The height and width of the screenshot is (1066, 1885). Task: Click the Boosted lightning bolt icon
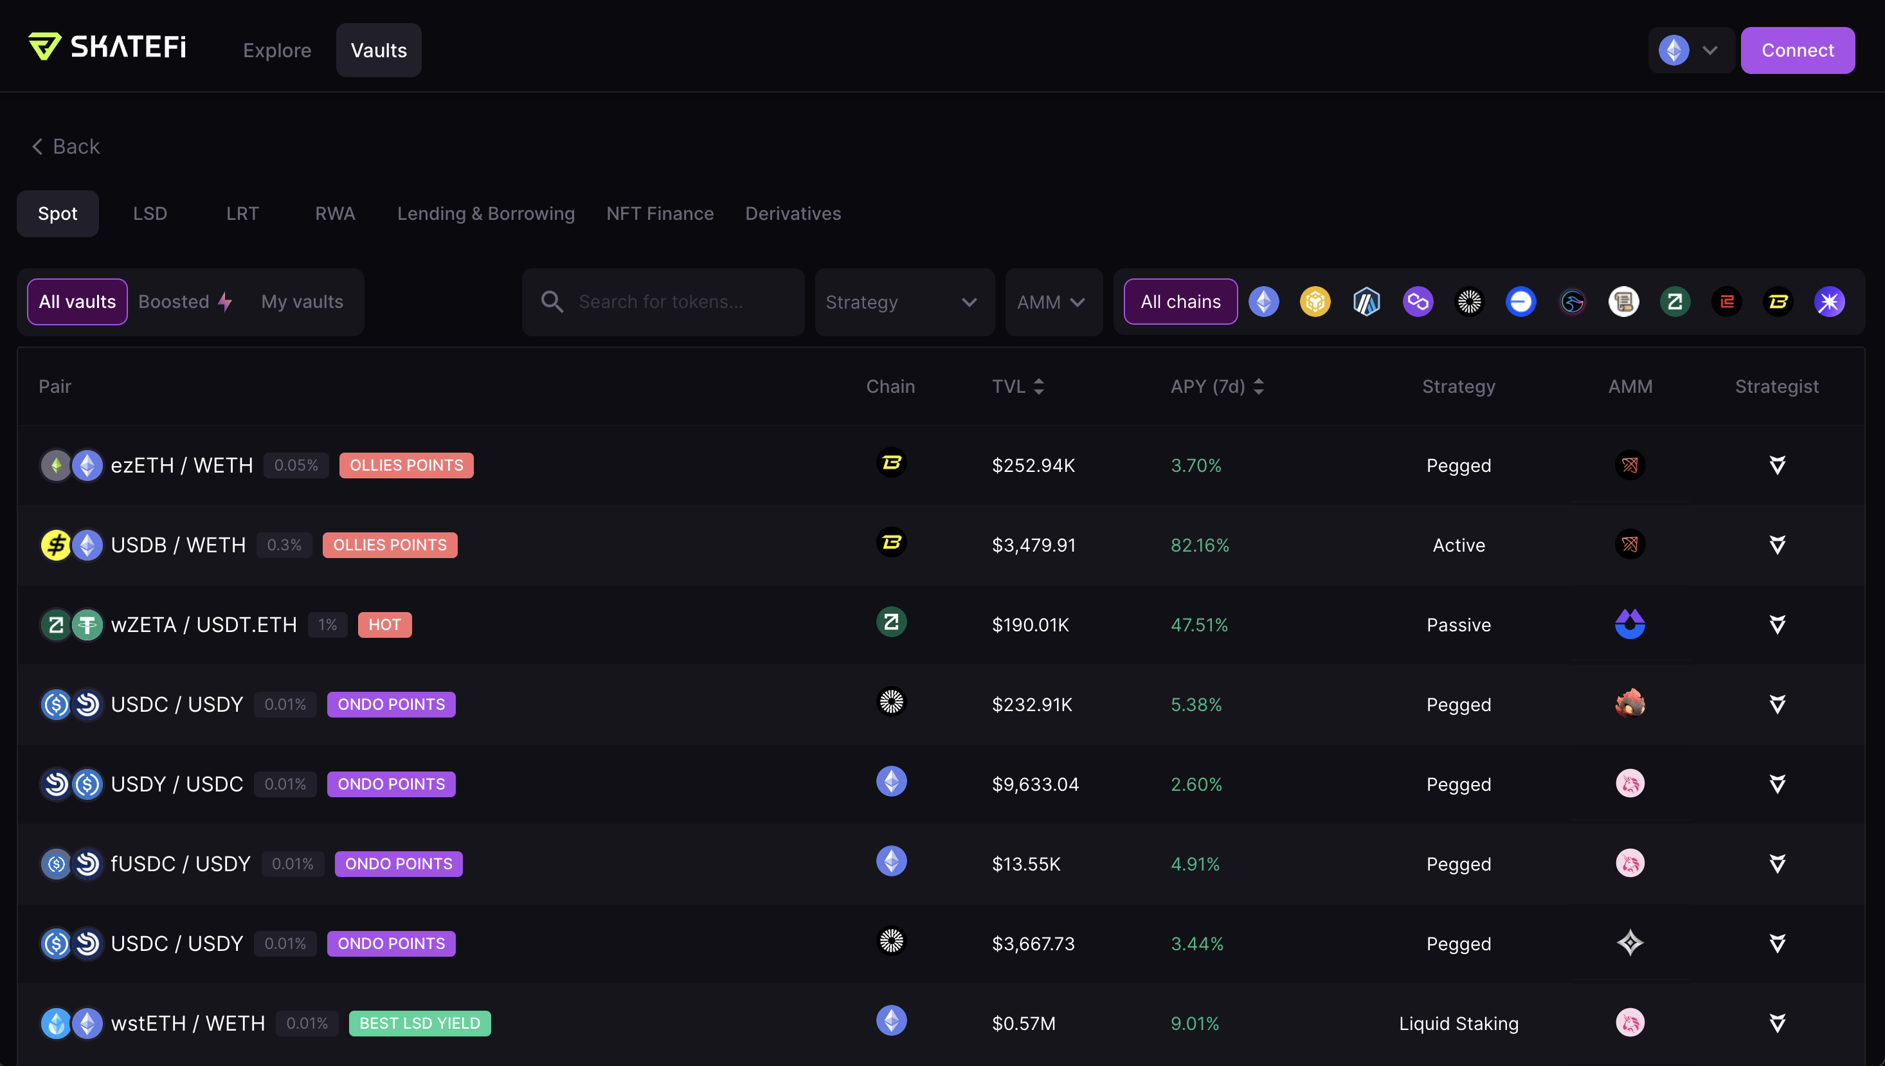click(x=225, y=302)
